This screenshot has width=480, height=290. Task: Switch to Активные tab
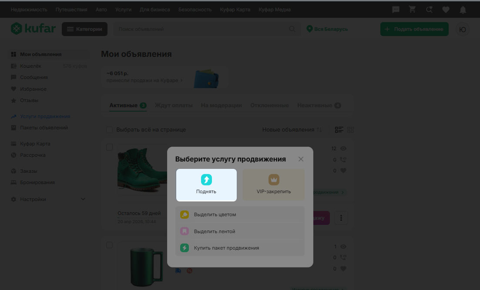coord(128,105)
